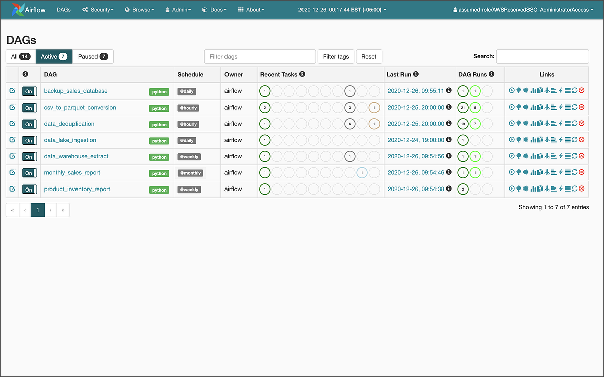Edit the data_deduplication DAG with the pencil icon
This screenshot has height=377, width=604.
(12, 123)
